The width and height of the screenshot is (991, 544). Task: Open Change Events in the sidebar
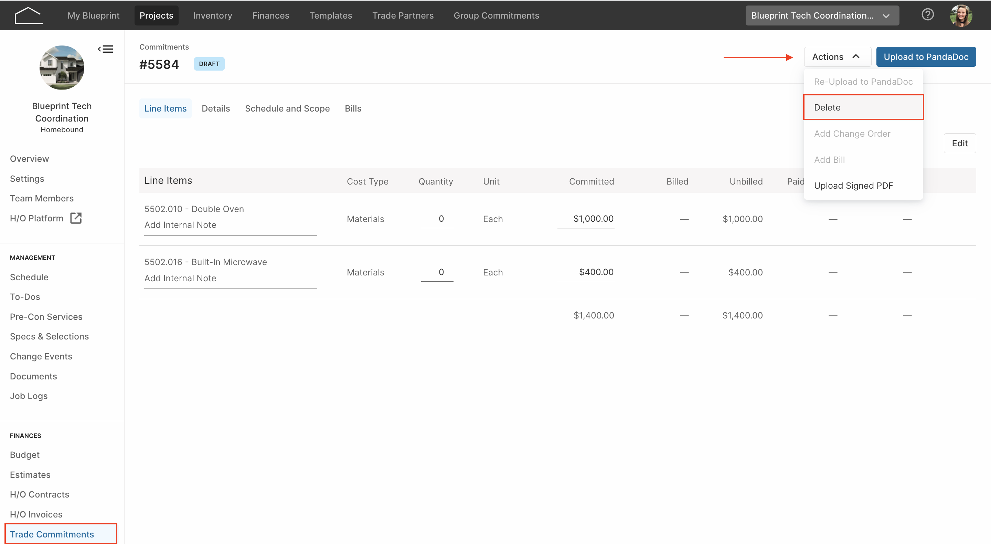41,356
